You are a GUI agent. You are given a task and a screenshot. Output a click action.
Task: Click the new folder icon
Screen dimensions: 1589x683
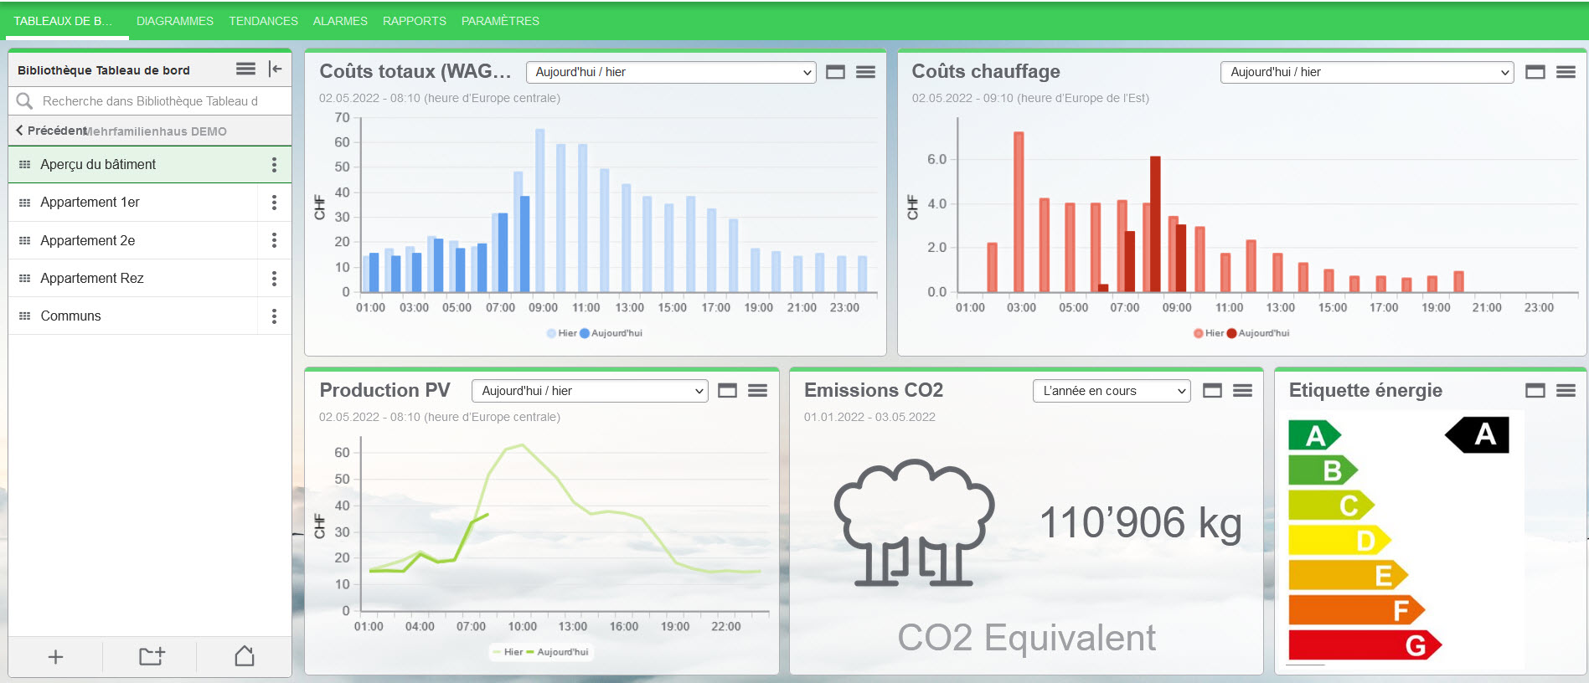152,657
